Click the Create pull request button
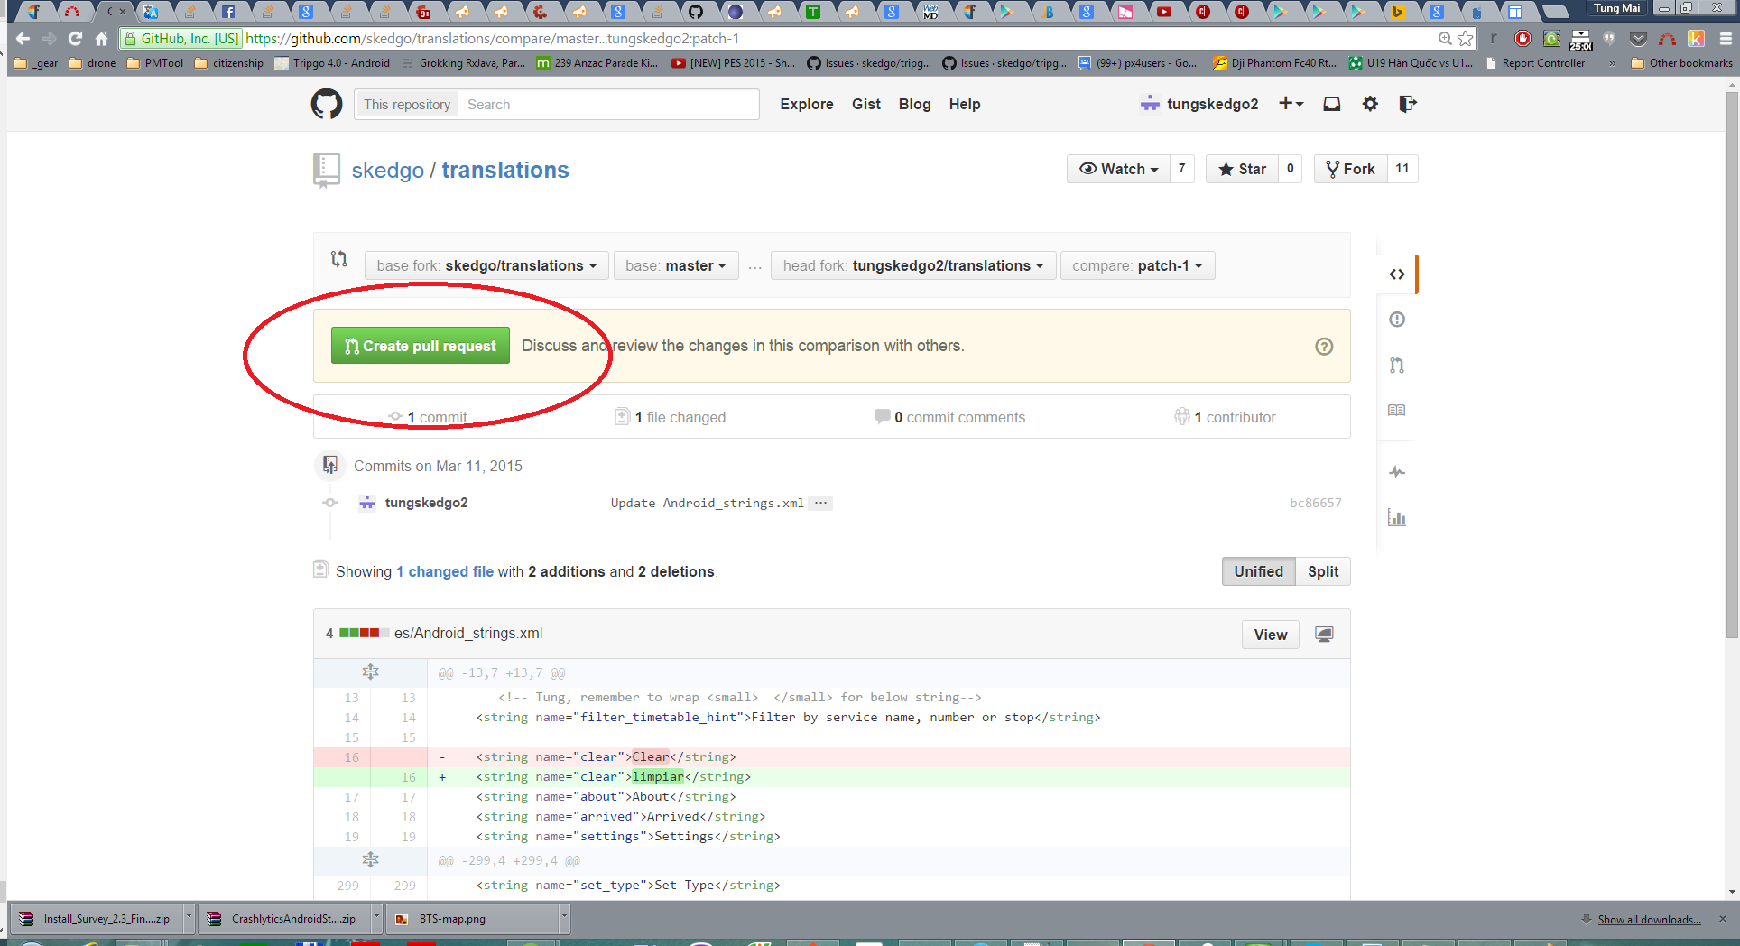1740x946 pixels. coord(421,346)
